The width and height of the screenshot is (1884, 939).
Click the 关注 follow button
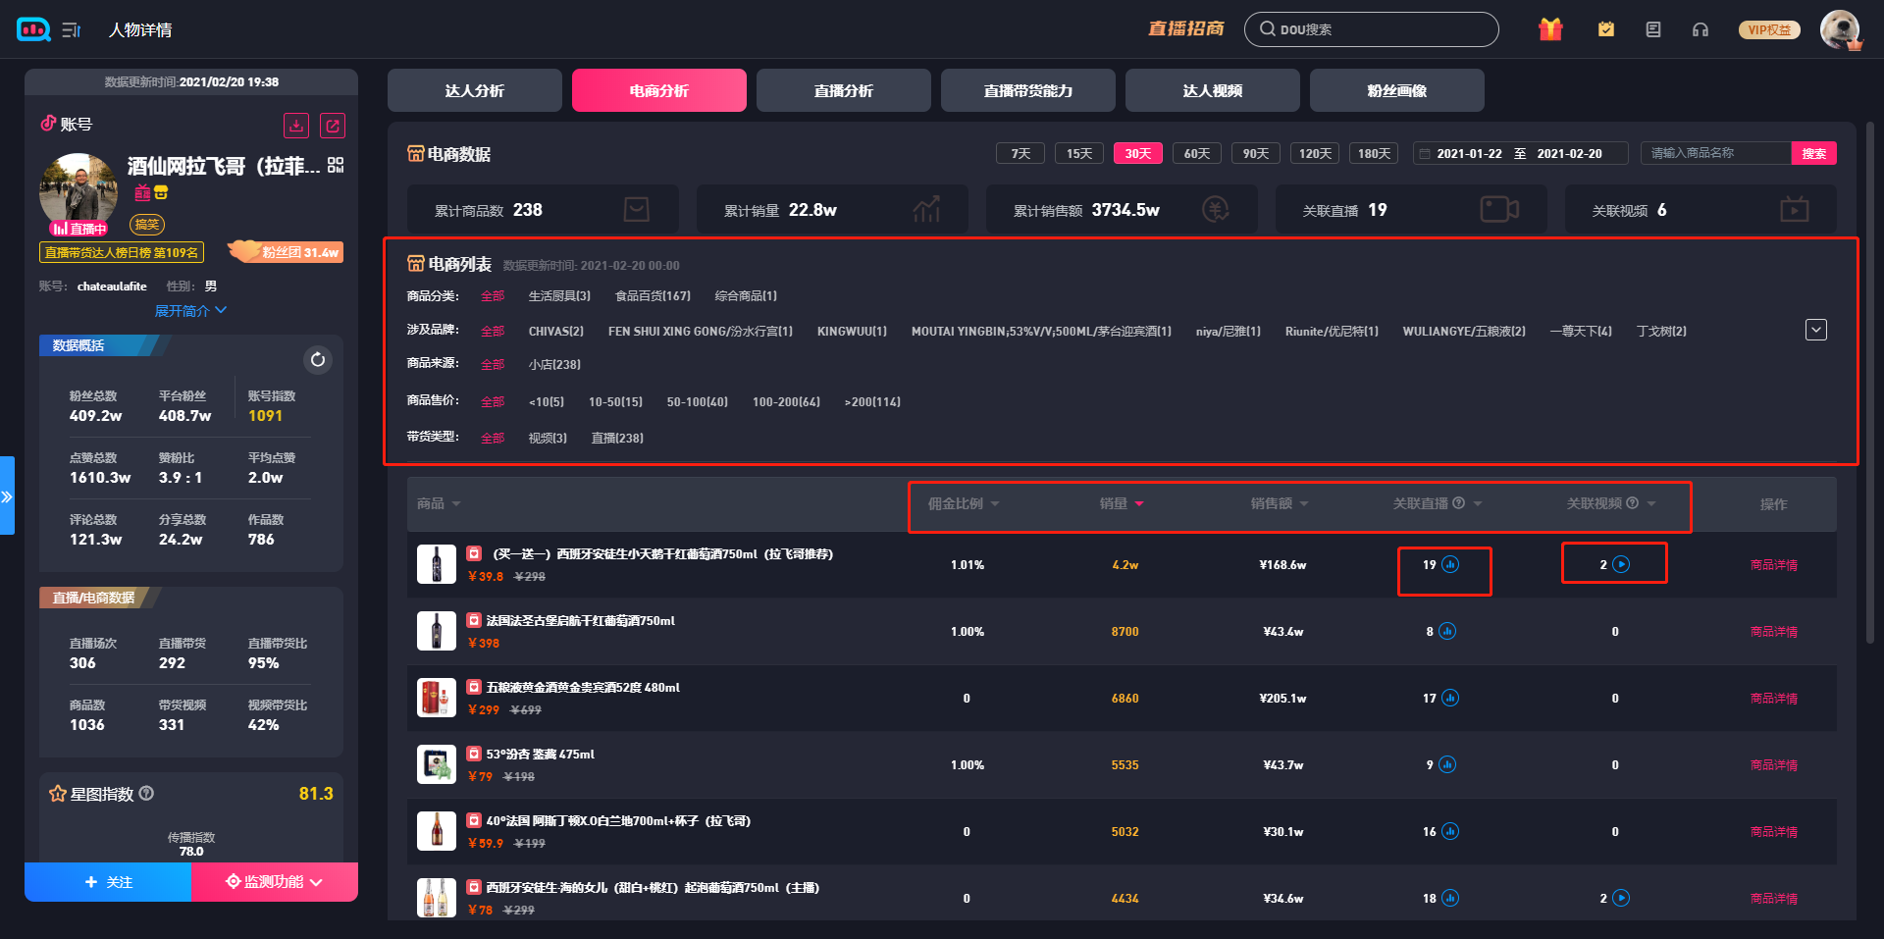[108, 882]
